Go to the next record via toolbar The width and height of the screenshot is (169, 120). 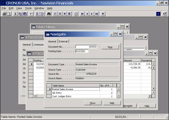[92, 14]
